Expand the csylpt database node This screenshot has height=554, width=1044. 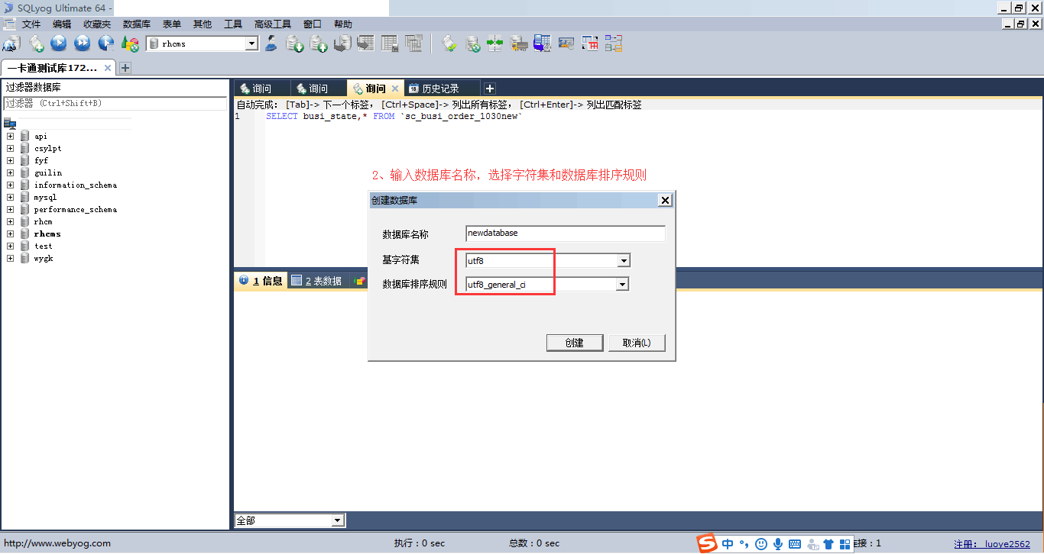point(11,149)
